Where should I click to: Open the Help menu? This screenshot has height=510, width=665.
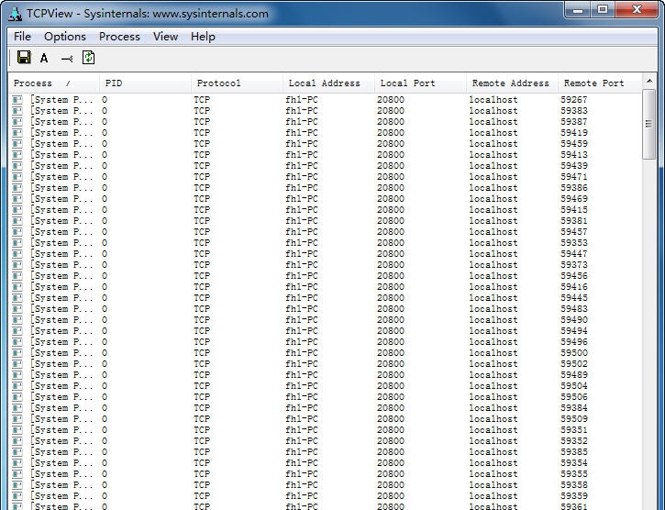click(203, 37)
